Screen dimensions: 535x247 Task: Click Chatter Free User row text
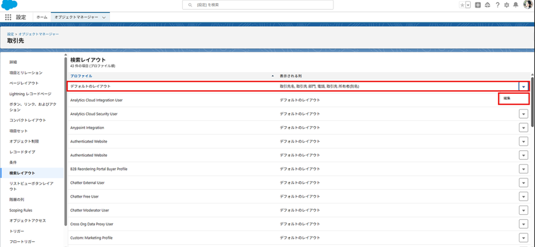pyautogui.click(x=84, y=196)
